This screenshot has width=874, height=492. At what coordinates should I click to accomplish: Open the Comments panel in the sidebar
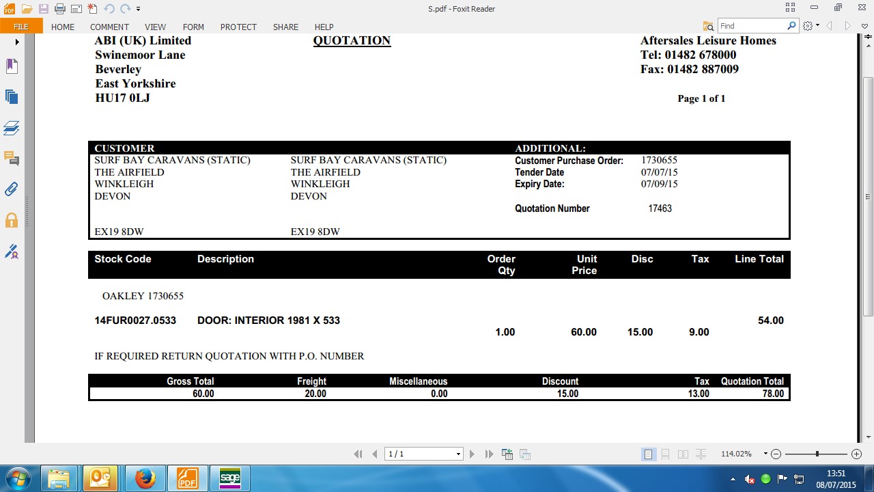click(x=12, y=159)
